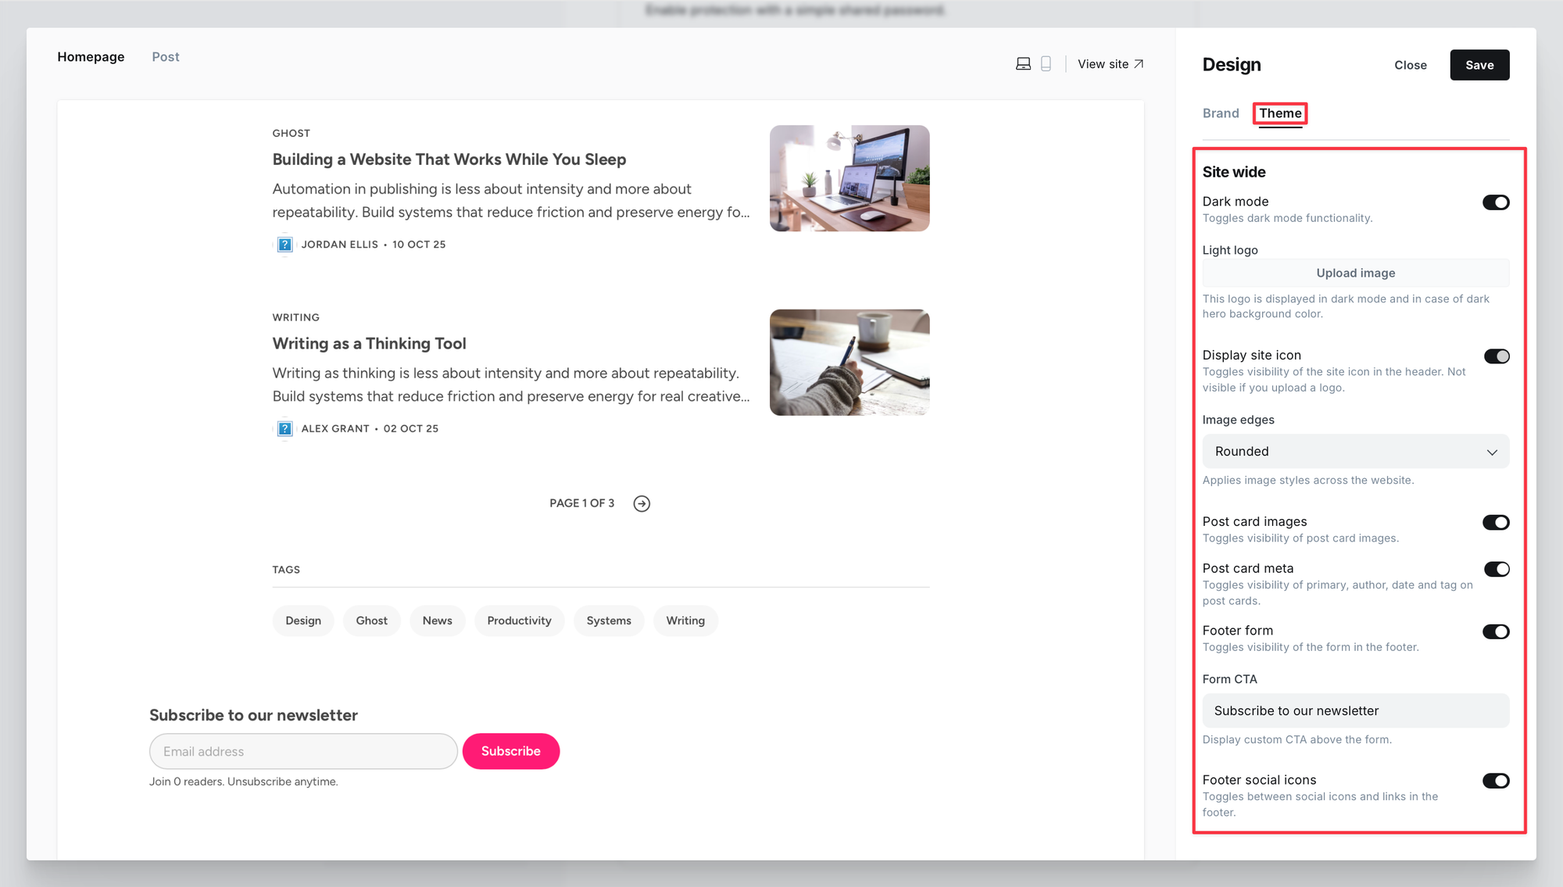Save design changes
Viewport: 1563px width, 887px height.
1479,65
